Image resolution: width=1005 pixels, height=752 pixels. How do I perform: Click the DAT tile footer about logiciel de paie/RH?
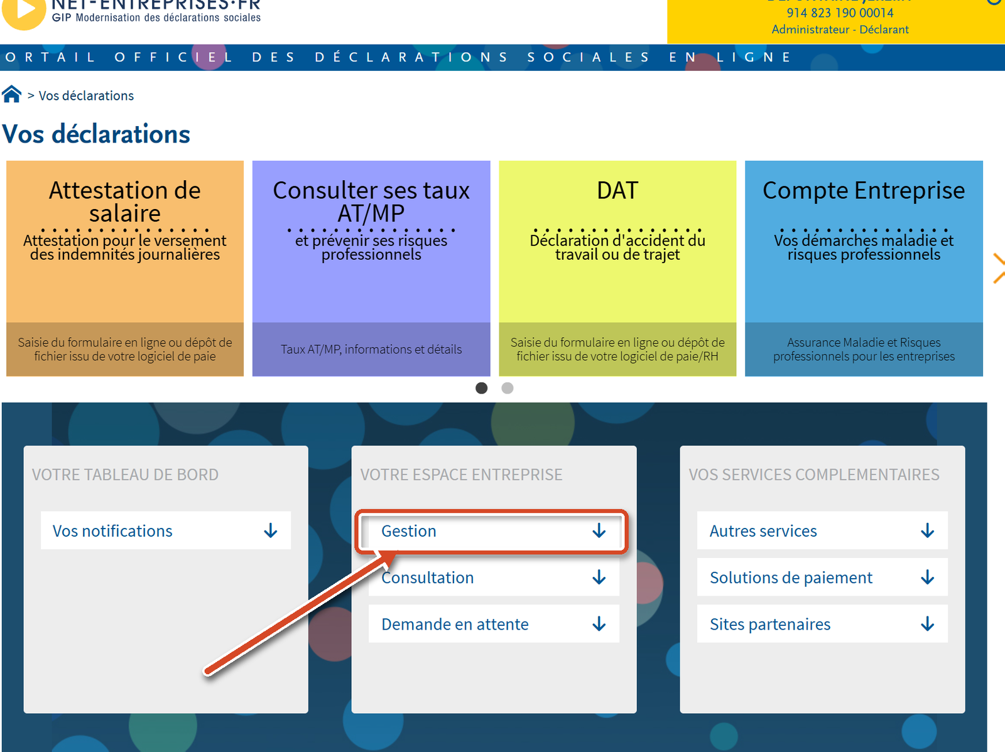pos(617,350)
